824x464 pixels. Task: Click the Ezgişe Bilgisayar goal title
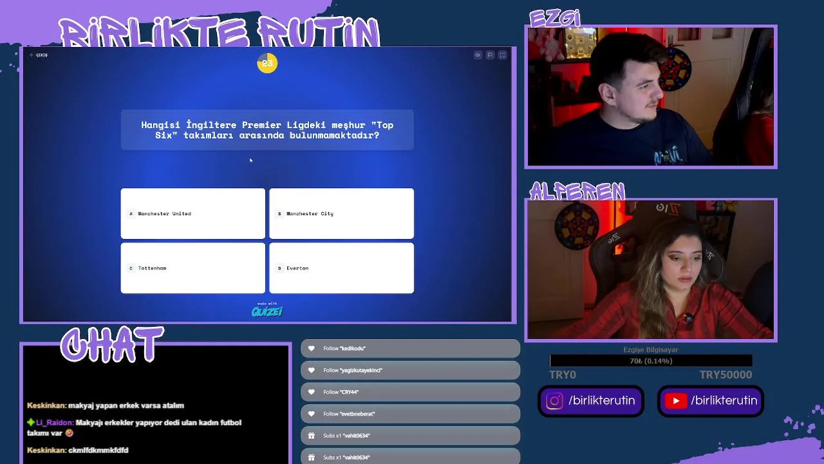tap(651, 350)
